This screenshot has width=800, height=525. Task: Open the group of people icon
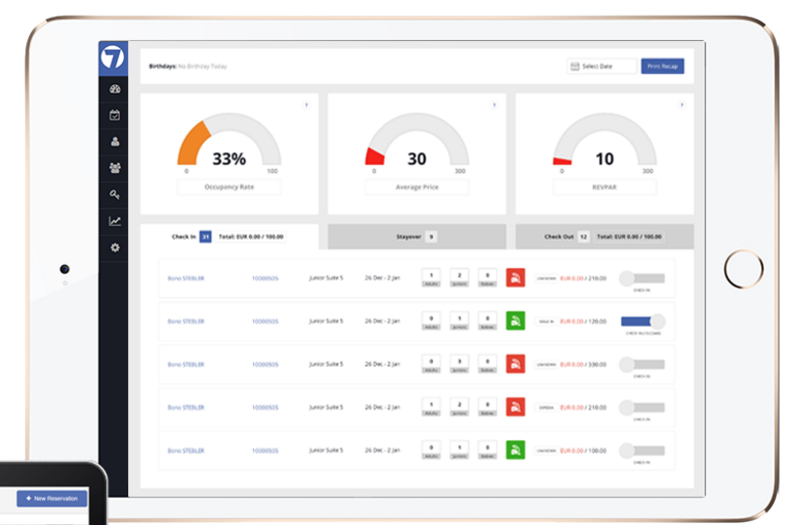pyautogui.click(x=115, y=167)
